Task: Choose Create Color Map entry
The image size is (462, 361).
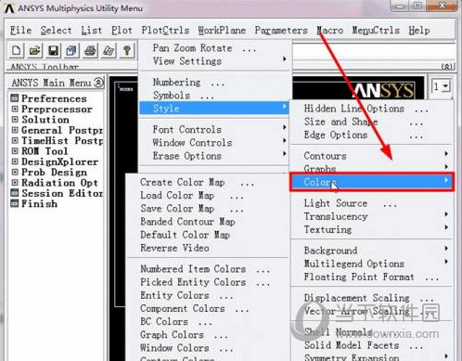Action: 207,182
